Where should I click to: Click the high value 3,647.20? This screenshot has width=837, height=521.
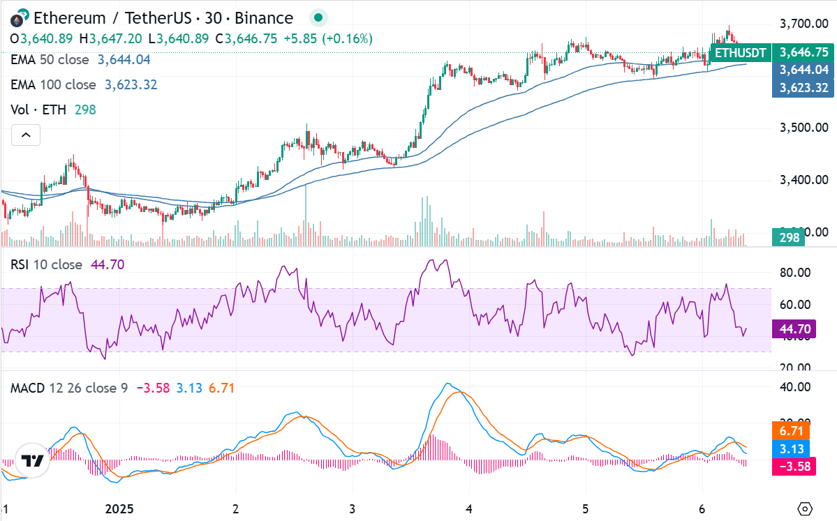pyautogui.click(x=116, y=38)
